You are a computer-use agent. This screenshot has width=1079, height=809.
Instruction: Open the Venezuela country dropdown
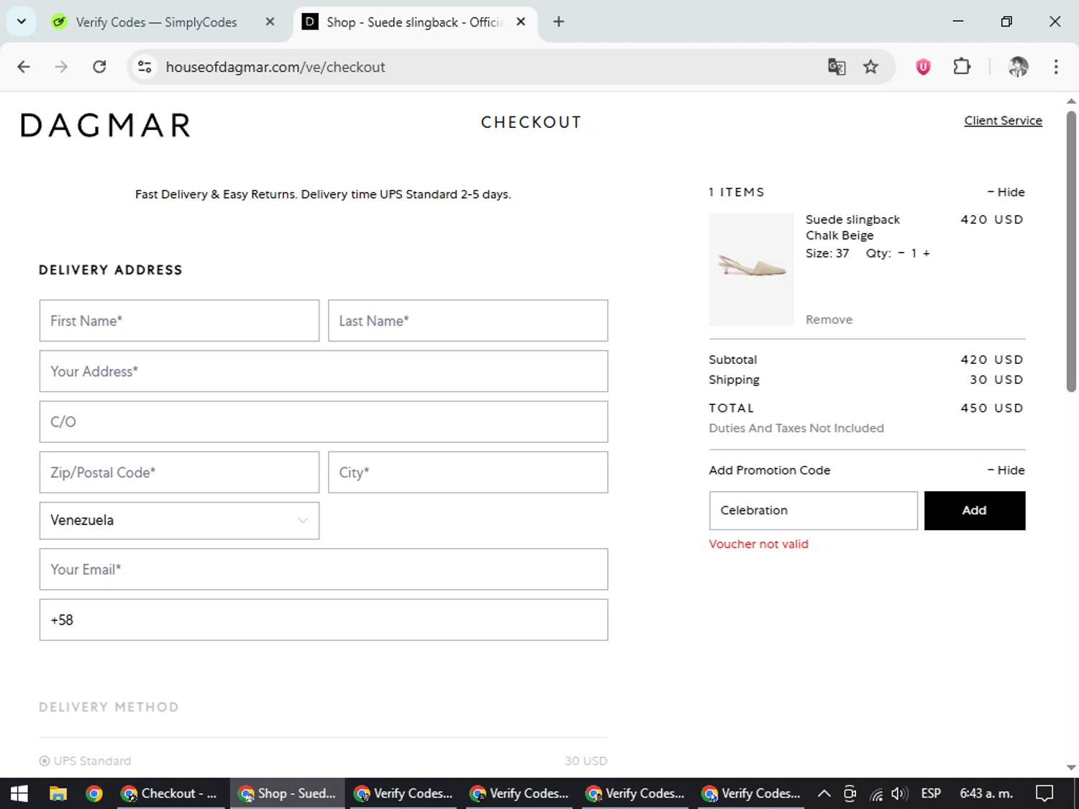coord(179,521)
